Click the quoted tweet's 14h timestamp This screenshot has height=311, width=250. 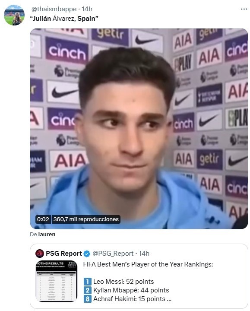coord(144,254)
